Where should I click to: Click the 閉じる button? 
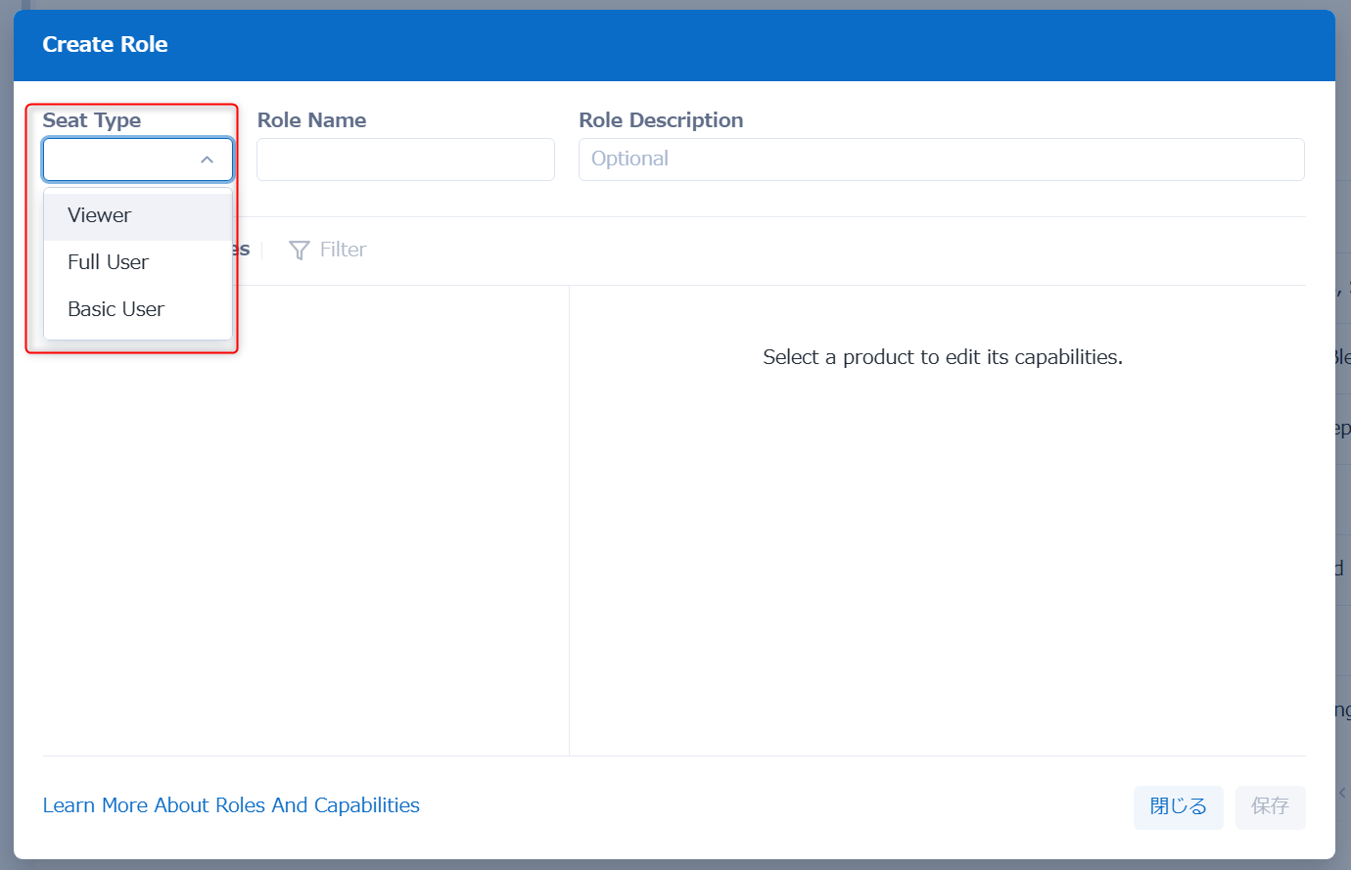coord(1179,807)
